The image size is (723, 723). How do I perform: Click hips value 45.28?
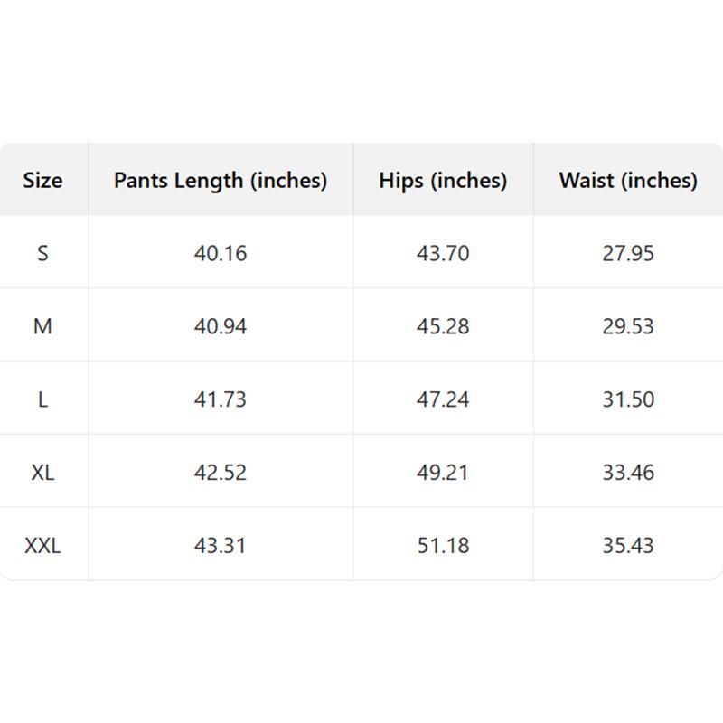point(443,326)
